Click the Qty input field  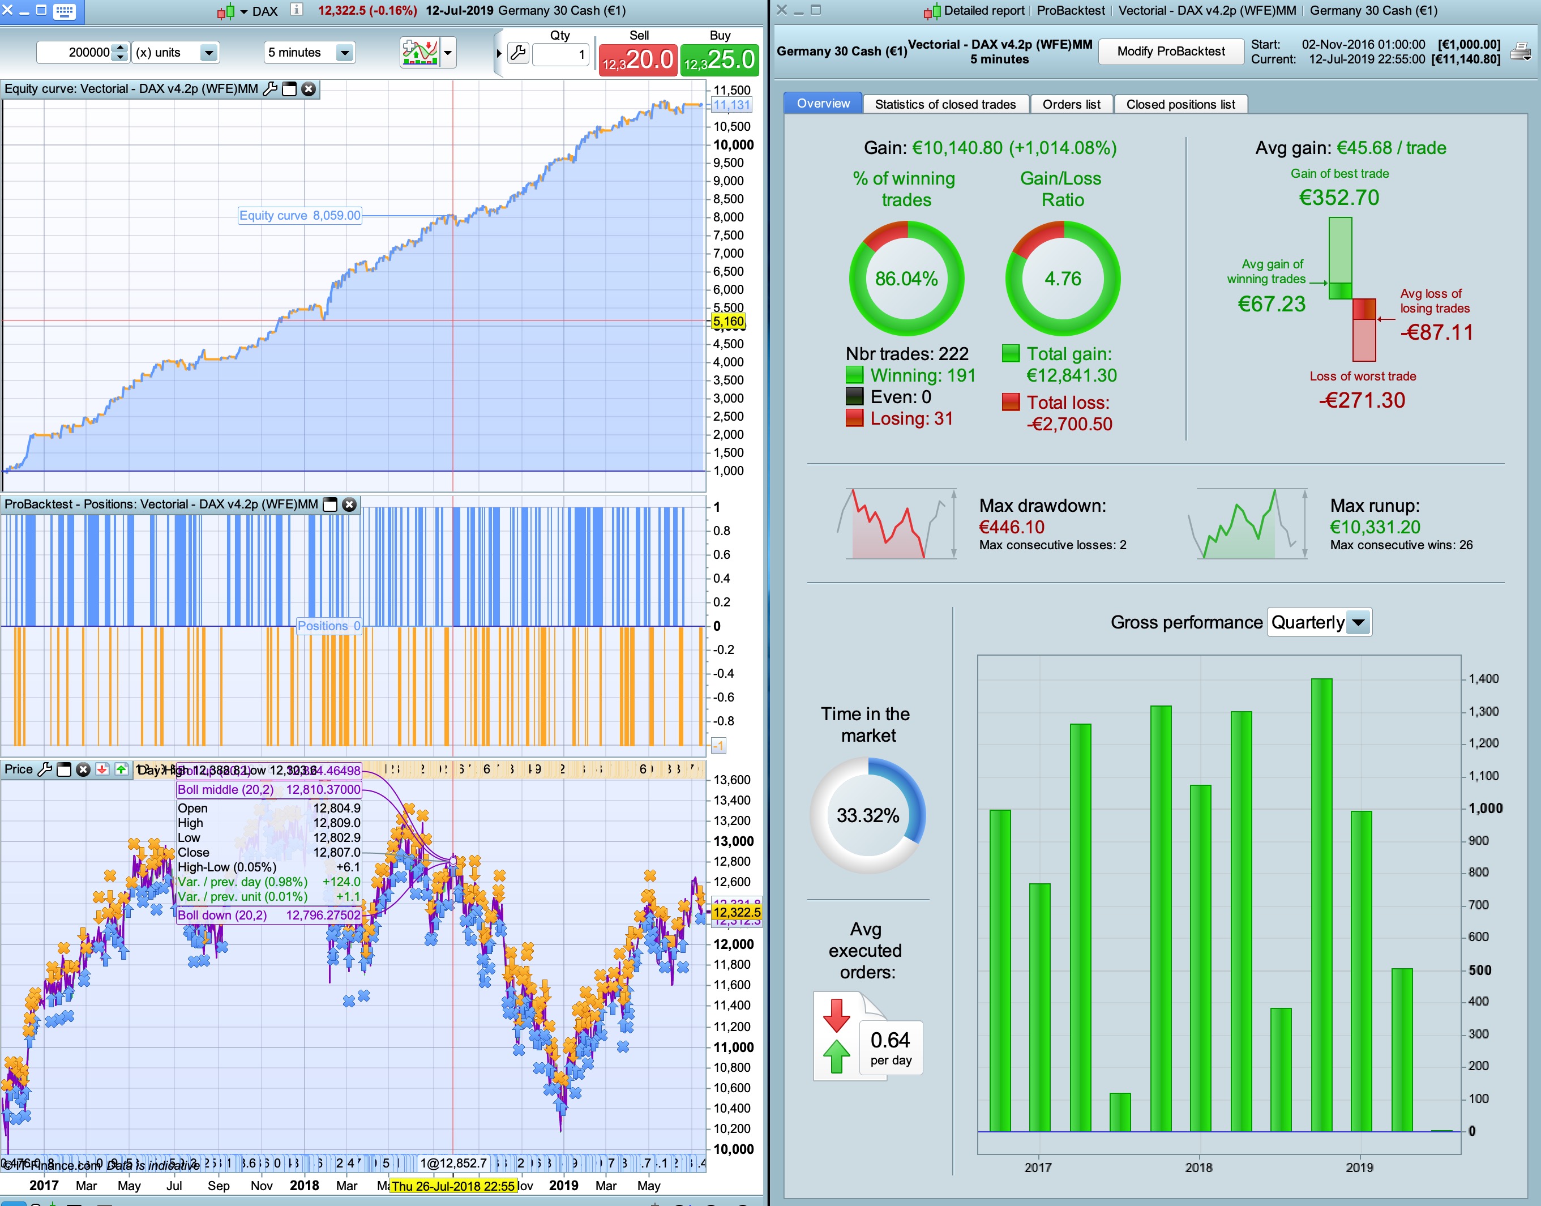[560, 54]
